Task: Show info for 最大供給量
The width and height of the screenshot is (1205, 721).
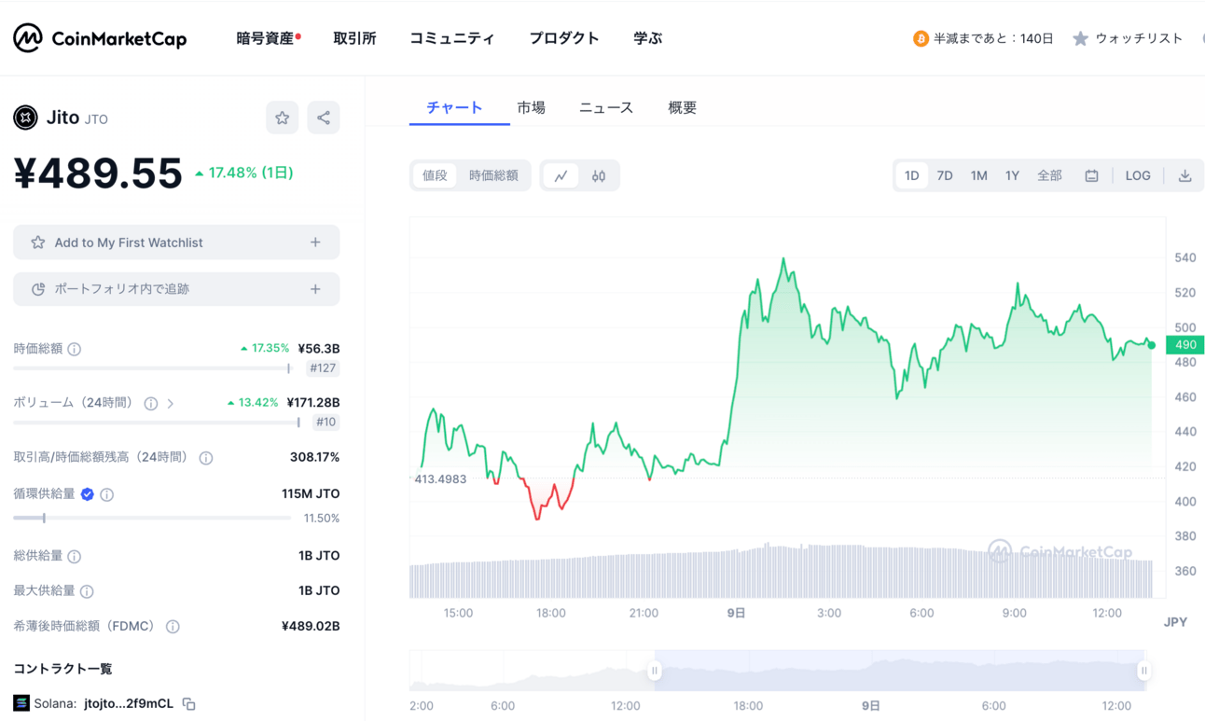Action: [x=87, y=591]
